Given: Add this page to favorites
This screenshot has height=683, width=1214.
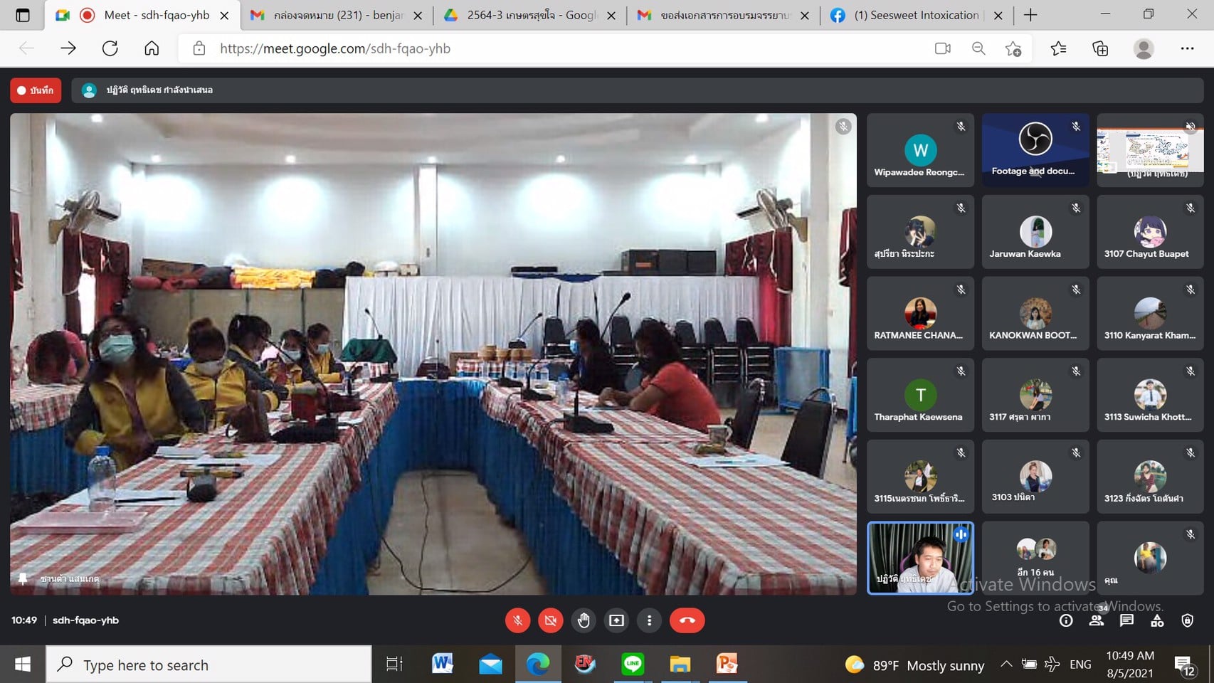Looking at the screenshot, I should tap(1013, 48).
